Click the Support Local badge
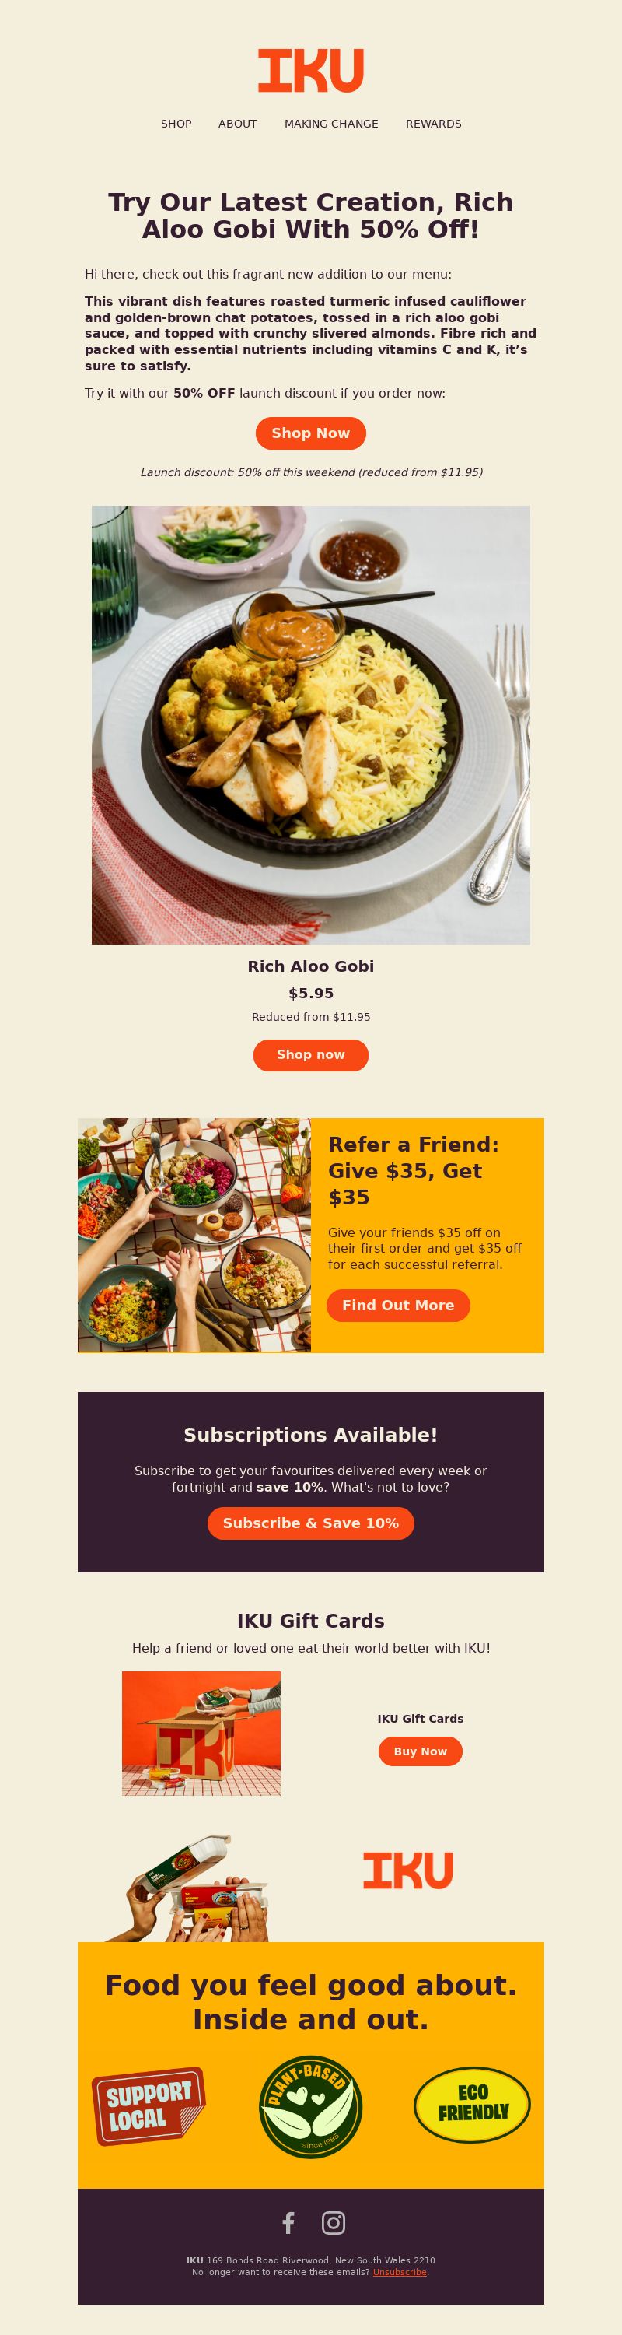This screenshot has height=2335, width=622. coord(149,2105)
